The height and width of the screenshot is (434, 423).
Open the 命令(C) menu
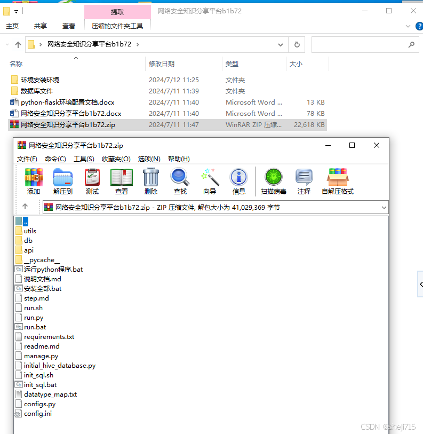pos(55,159)
